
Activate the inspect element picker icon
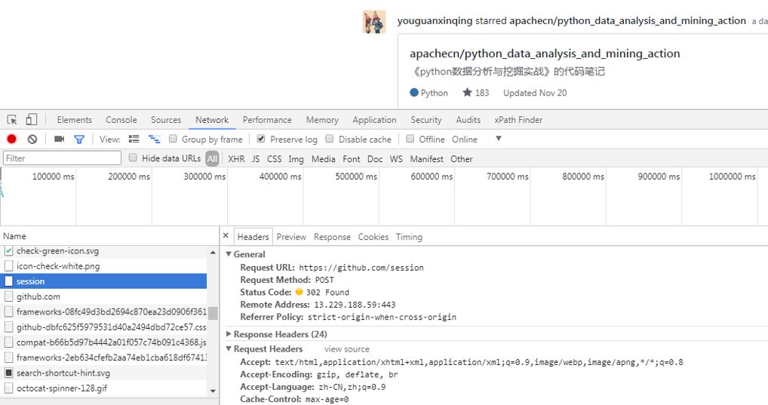[x=12, y=119]
